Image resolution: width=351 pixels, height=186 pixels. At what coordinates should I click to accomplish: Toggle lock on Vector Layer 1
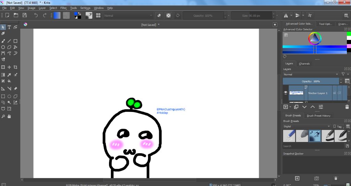335,93
